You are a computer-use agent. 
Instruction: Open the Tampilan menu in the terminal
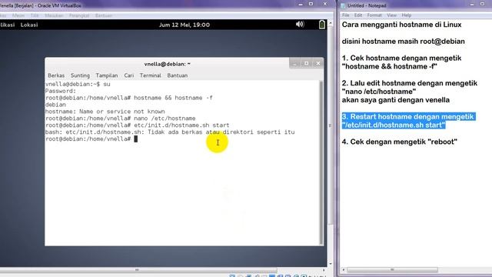pyautogui.click(x=107, y=75)
